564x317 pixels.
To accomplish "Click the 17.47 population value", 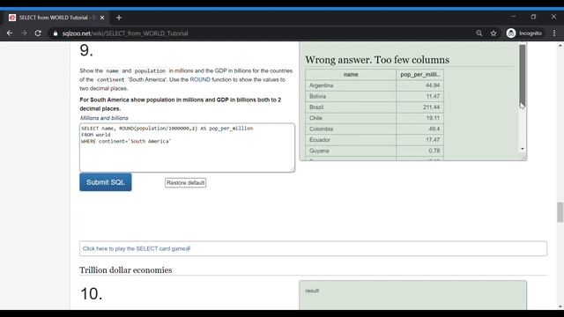I will 433,140.
